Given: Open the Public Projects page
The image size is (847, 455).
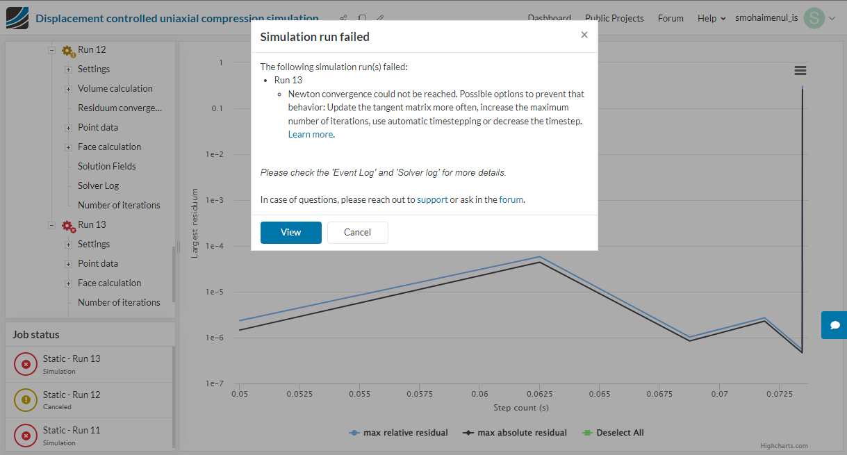Looking at the screenshot, I should point(614,18).
